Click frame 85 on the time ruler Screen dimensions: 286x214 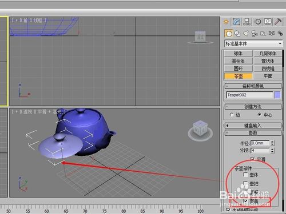142,211
